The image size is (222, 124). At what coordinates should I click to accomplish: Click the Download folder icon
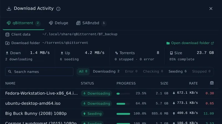(x=7, y=43)
